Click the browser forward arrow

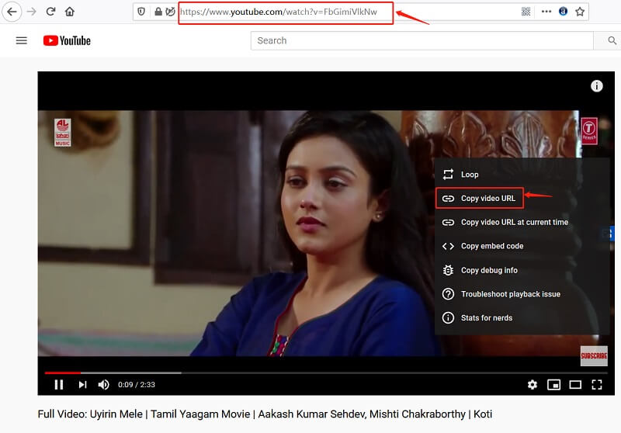click(x=32, y=12)
